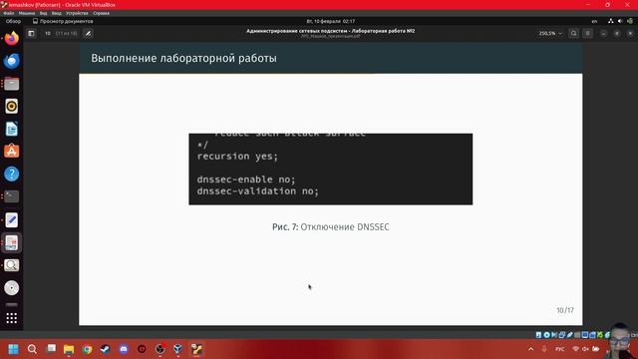Image resolution: width=638 pixels, height=359 pixels.
Task: Open the VirtualBox cube taskbar icon
Action: click(x=178, y=349)
